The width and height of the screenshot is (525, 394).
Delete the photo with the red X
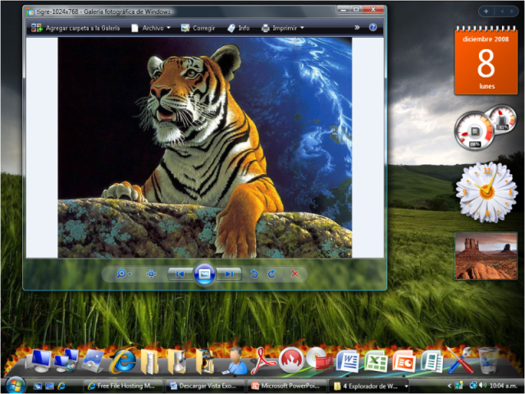294,273
